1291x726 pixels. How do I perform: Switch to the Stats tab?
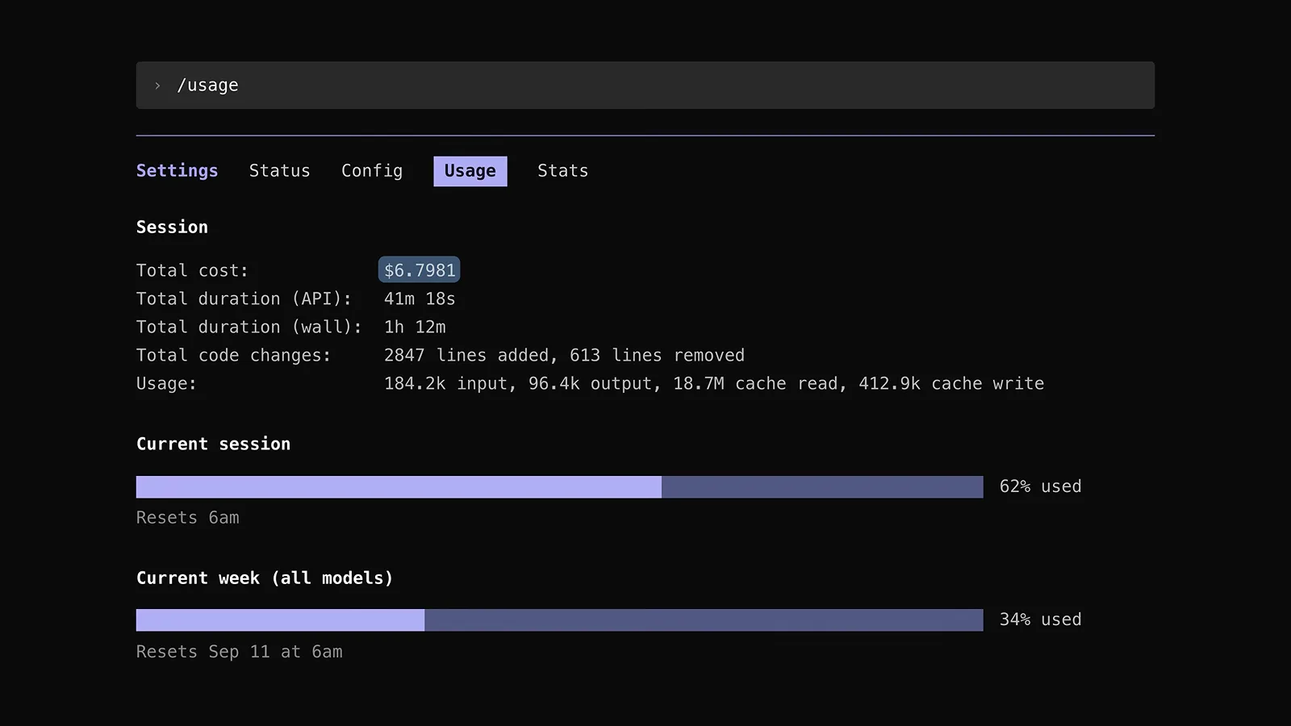pyautogui.click(x=563, y=171)
